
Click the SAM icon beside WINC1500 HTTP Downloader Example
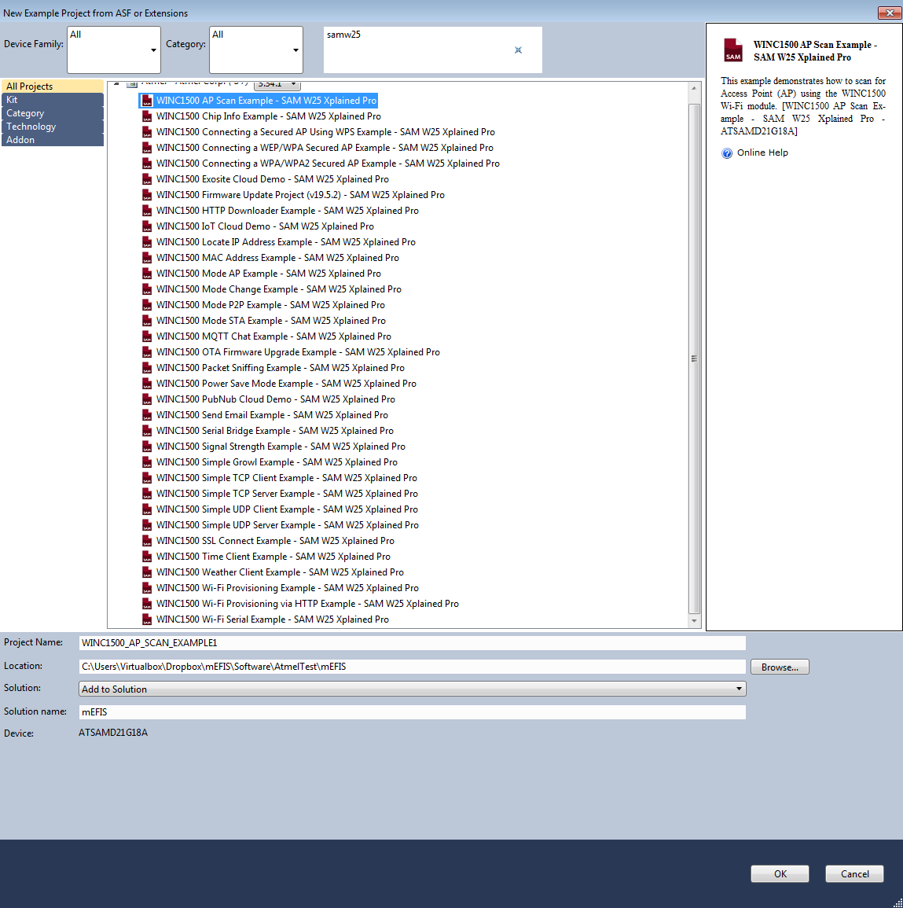click(x=147, y=211)
